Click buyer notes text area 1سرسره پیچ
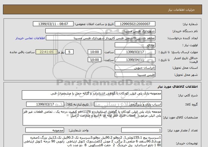208x147 pixels. point(92,141)
